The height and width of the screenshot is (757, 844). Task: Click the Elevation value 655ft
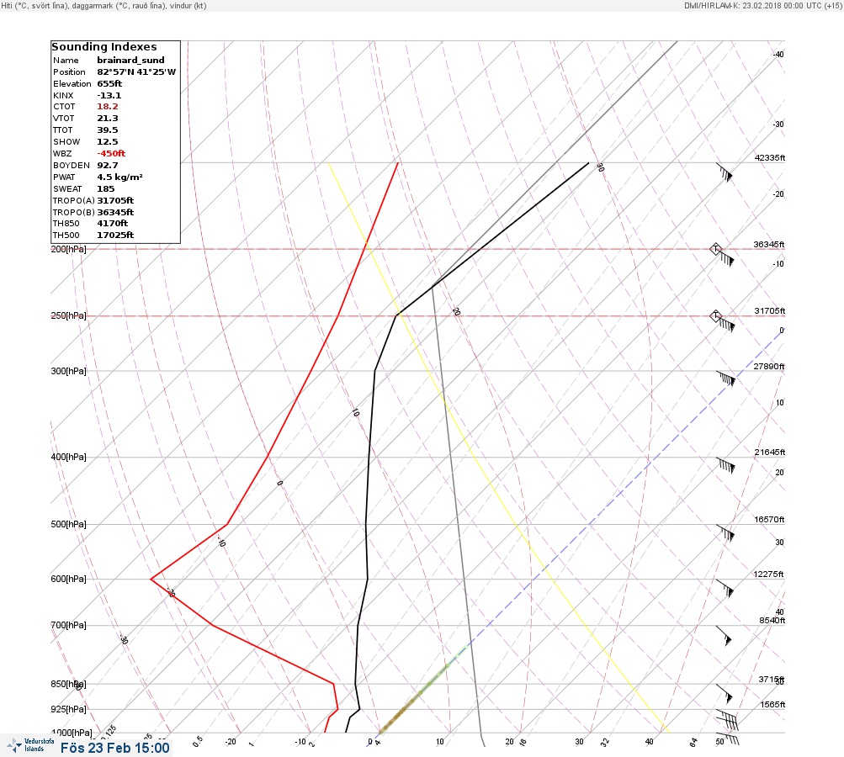click(x=109, y=84)
